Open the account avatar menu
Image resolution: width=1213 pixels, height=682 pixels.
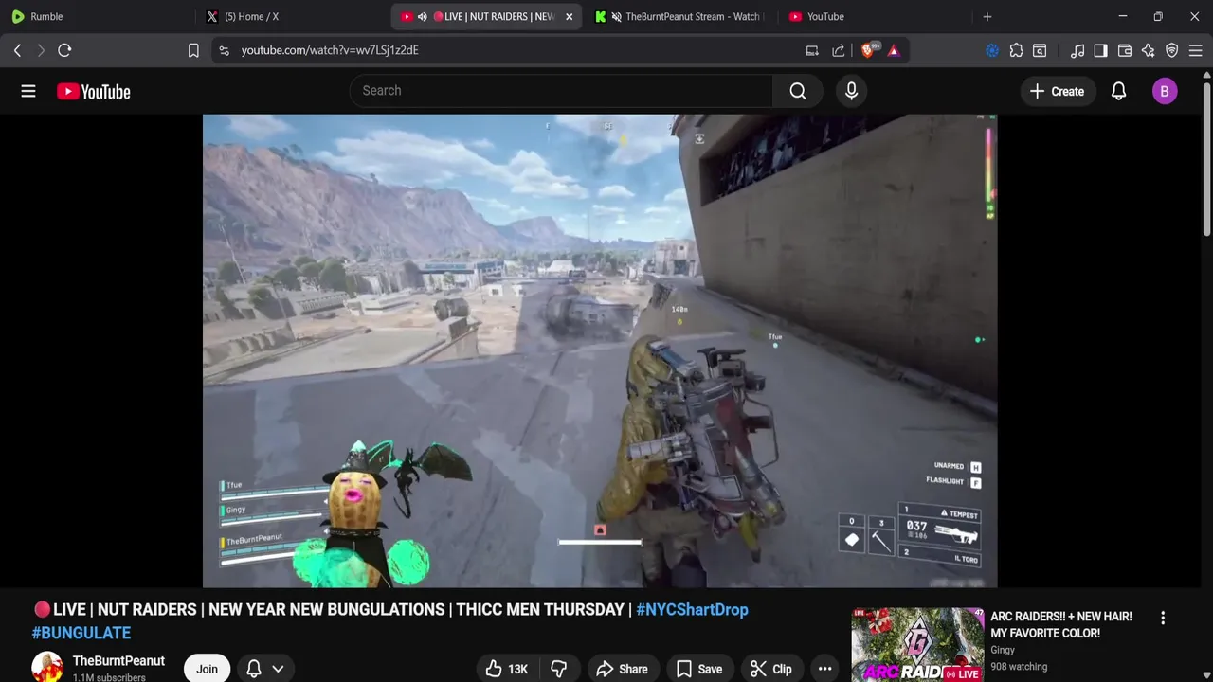point(1165,91)
